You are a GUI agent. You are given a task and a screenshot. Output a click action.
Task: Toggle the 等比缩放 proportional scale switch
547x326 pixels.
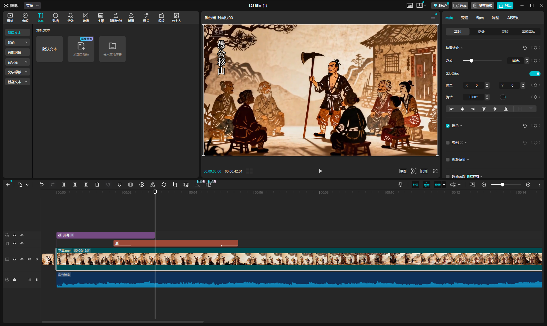(x=535, y=74)
